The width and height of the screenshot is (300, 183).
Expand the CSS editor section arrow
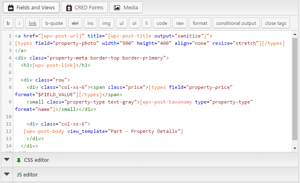(7, 159)
